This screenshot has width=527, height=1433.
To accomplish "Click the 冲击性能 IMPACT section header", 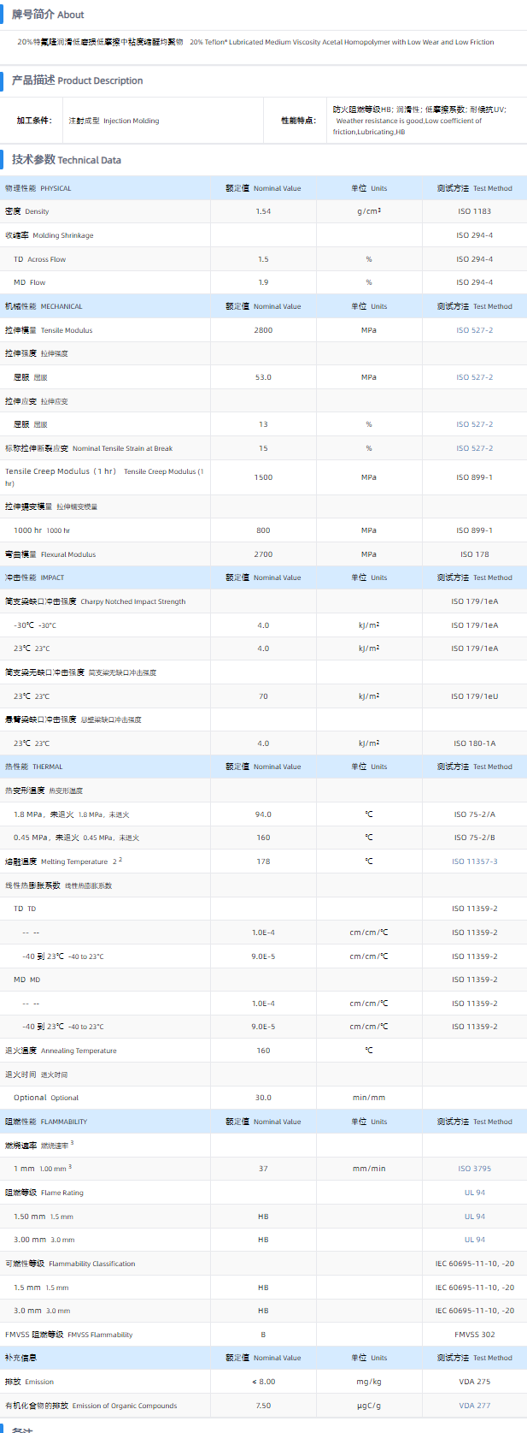I will (x=34, y=577).
